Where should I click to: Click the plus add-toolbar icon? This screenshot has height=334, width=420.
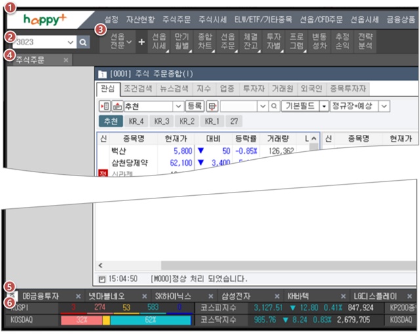142,42
